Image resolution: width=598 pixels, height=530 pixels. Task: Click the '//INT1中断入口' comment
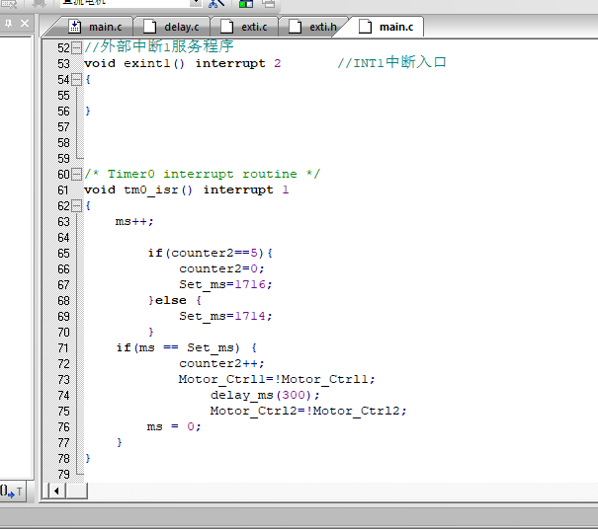click(391, 62)
